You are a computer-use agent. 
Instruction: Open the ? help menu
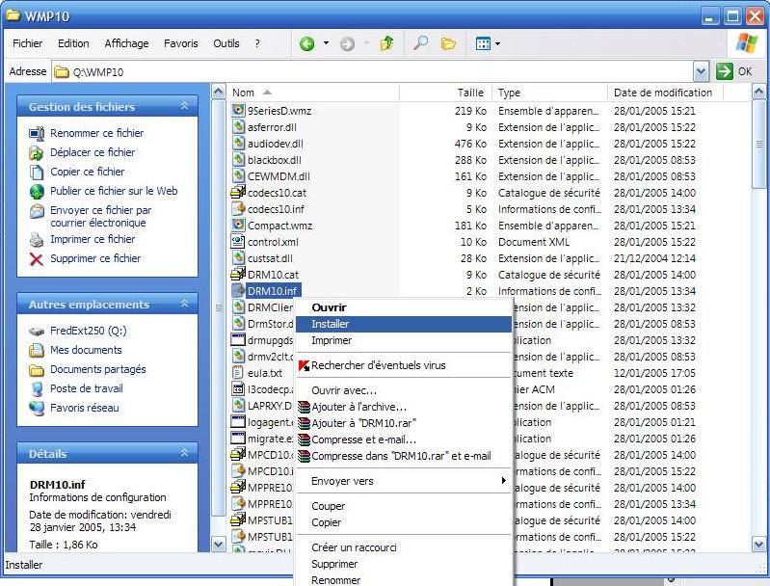(257, 43)
